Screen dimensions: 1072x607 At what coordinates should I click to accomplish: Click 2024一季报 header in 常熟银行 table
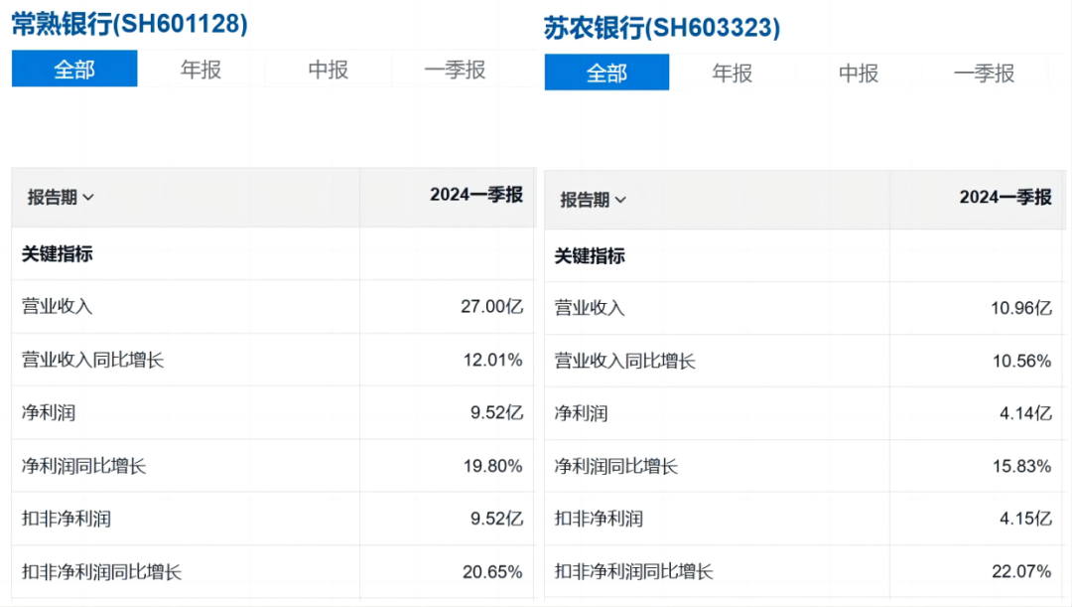[476, 195]
